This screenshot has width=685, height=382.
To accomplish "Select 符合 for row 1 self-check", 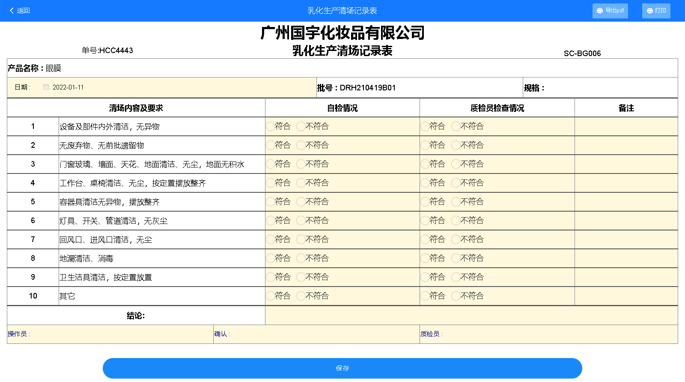I will (x=270, y=126).
